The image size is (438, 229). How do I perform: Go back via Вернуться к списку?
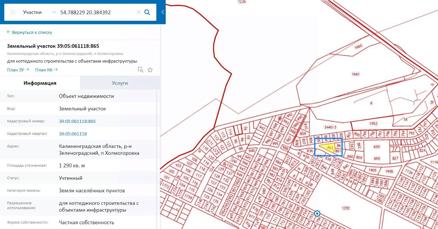(x=29, y=32)
